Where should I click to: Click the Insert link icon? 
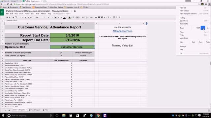coord(96,17)
